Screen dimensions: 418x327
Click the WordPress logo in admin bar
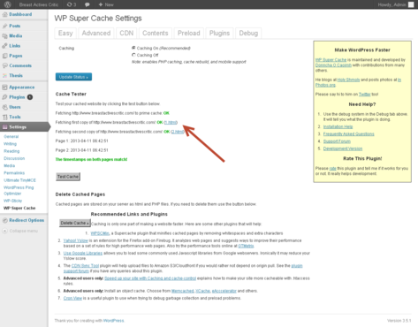[8, 4]
